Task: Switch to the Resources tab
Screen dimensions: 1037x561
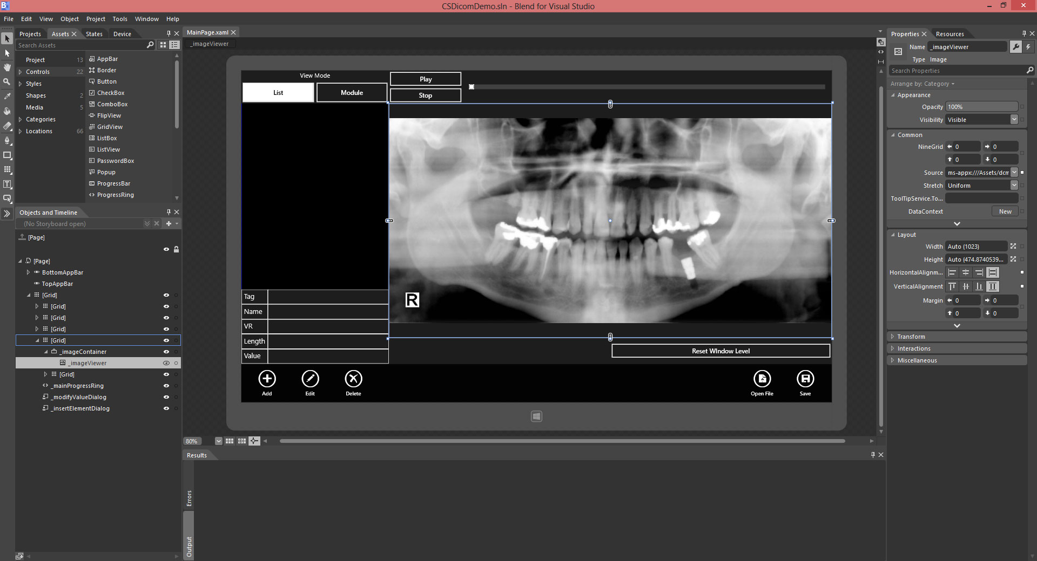Action: pos(950,34)
